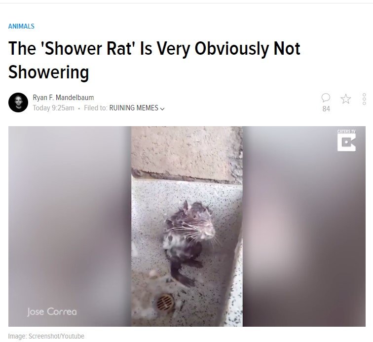Click the comment speech bubble icon
The image size is (373, 342).
click(x=326, y=98)
